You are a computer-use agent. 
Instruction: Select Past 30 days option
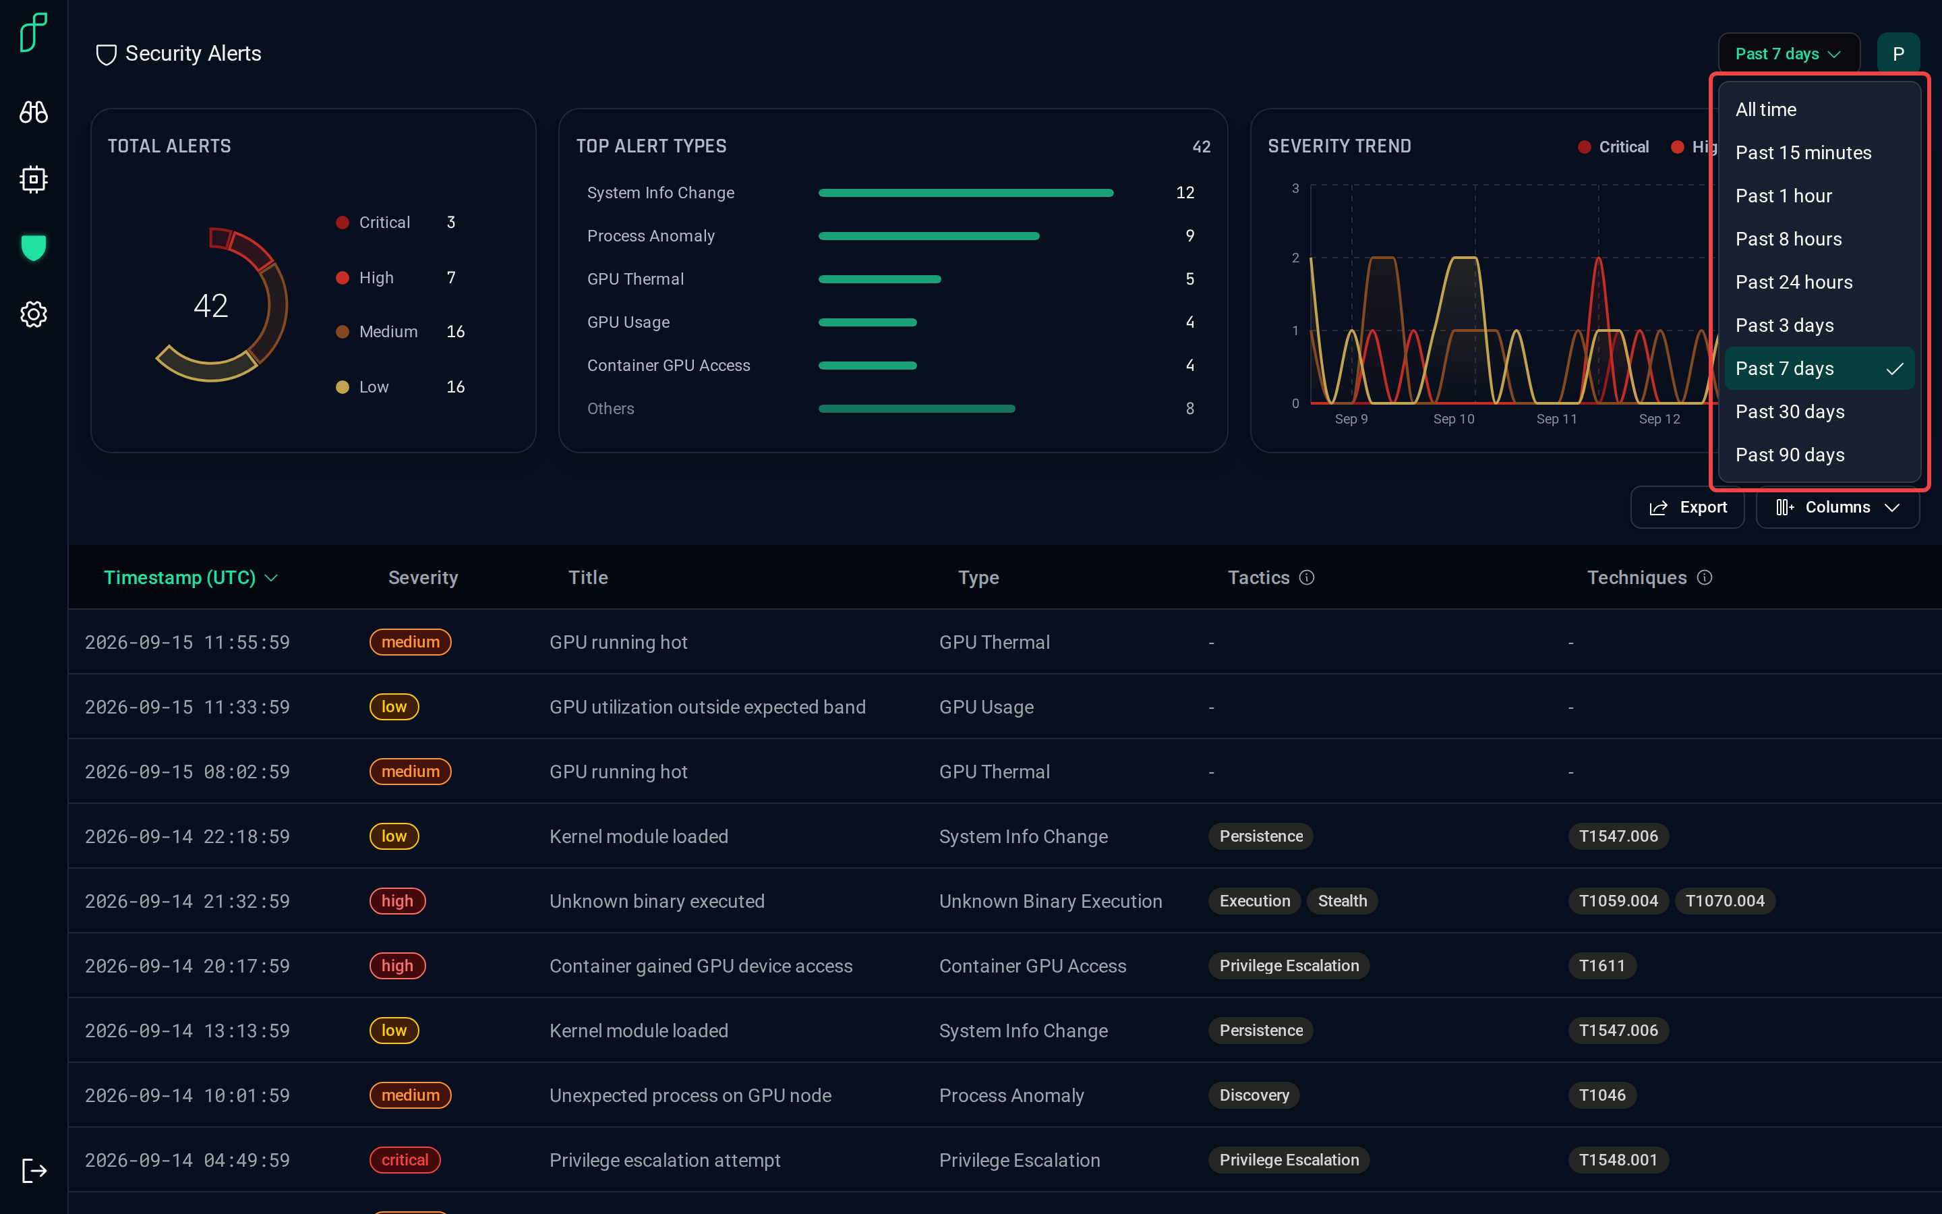[1819, 412]
